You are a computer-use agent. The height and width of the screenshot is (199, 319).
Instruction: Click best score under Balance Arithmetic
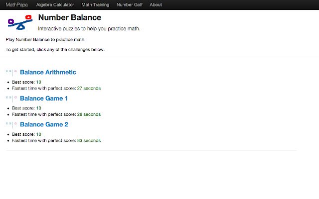(26, 82)
